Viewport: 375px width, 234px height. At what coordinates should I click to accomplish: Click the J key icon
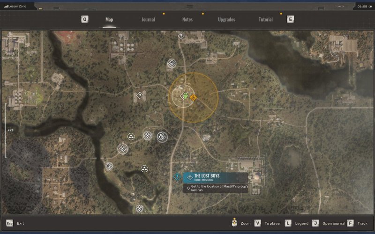pyautogui.click(x=315, y=223)
